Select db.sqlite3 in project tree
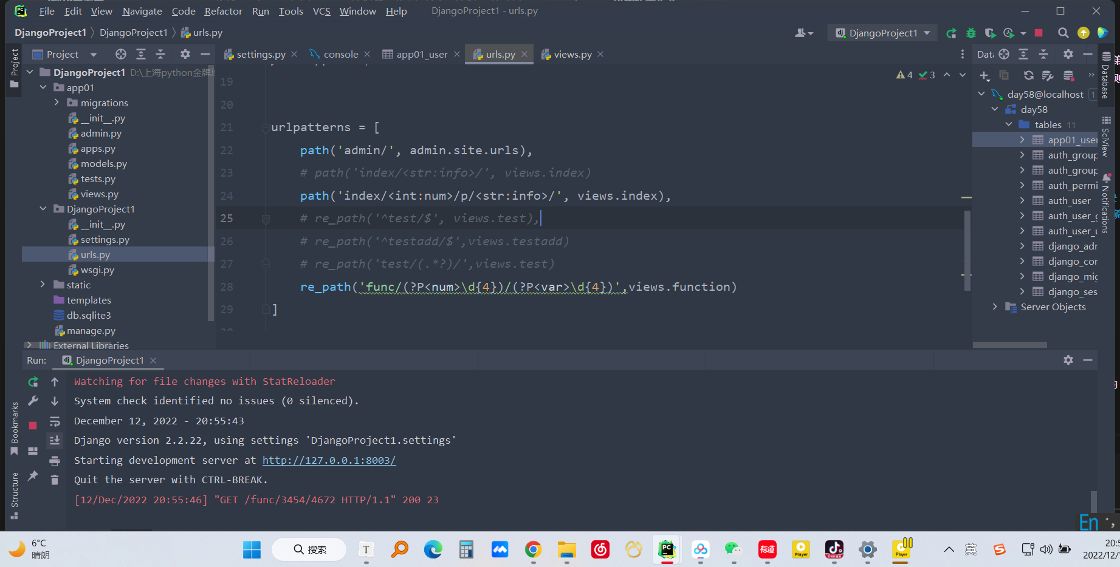The image size is (1120, 567). click(89, 315)
